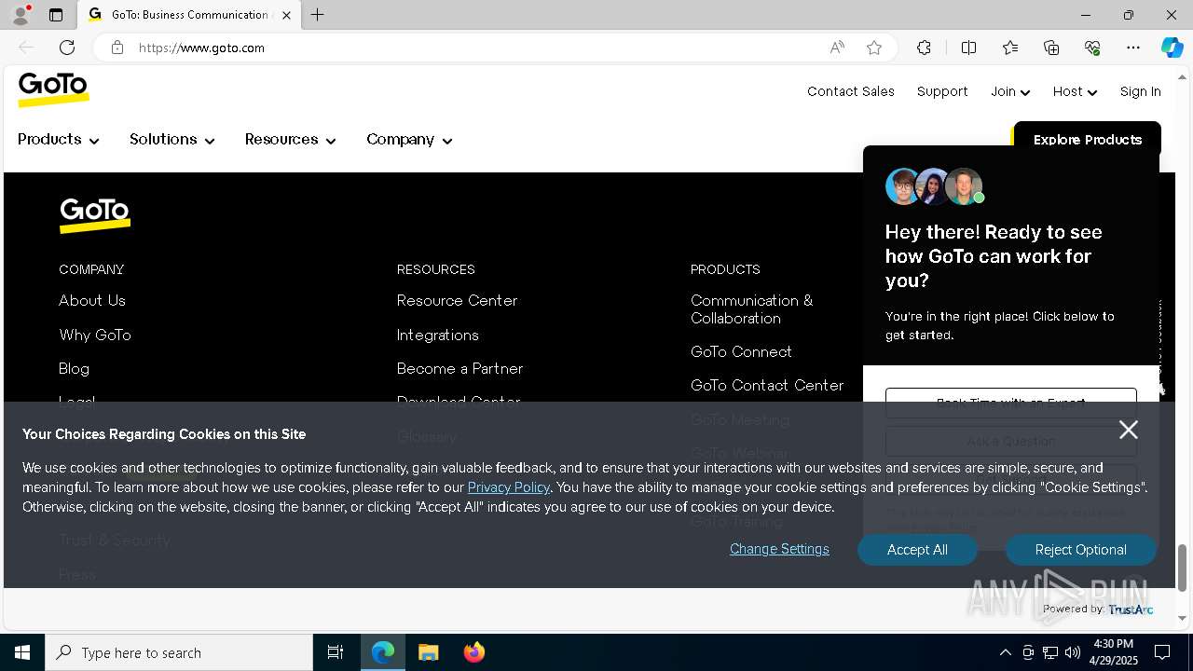Open the notification center icon

point(1162,652)
